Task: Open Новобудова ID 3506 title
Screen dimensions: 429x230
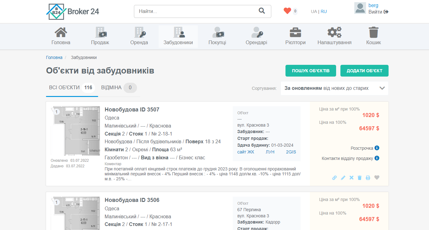Action: [132, 200]
